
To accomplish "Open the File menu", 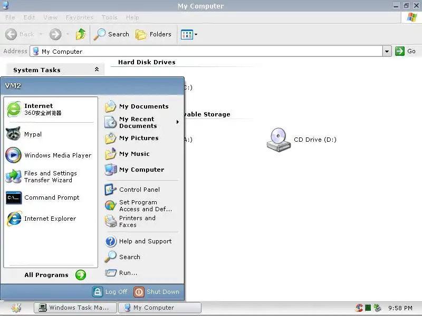I will tap(10, 17).
